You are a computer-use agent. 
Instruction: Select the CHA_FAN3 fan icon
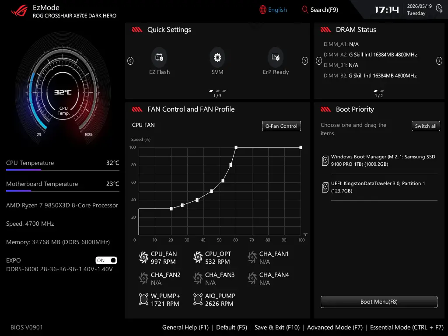[x=198, y=278]
